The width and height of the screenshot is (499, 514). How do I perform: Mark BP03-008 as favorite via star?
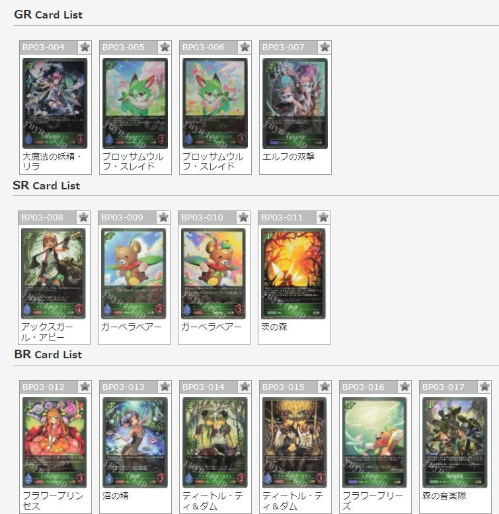click(83, 217)
